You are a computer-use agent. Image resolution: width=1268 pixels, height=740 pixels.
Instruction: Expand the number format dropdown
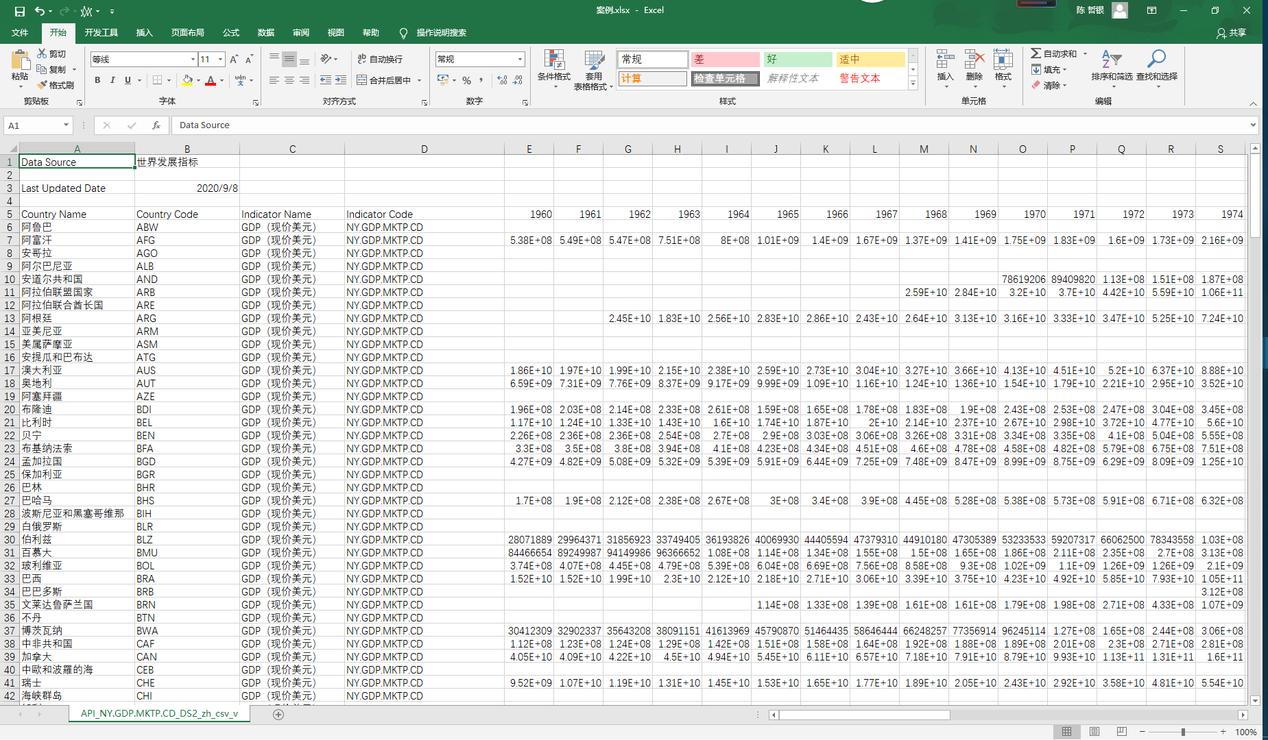pos(520,60)
